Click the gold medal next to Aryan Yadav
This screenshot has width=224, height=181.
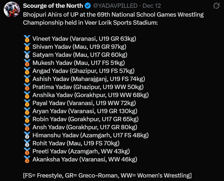(27, 111)
